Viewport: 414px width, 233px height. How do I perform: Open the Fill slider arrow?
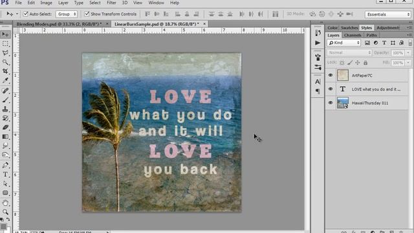point(408,63)
